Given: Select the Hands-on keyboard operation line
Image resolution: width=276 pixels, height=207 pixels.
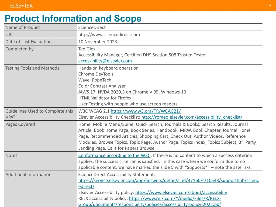Looking at the screenshot, I should click(108, 68).
